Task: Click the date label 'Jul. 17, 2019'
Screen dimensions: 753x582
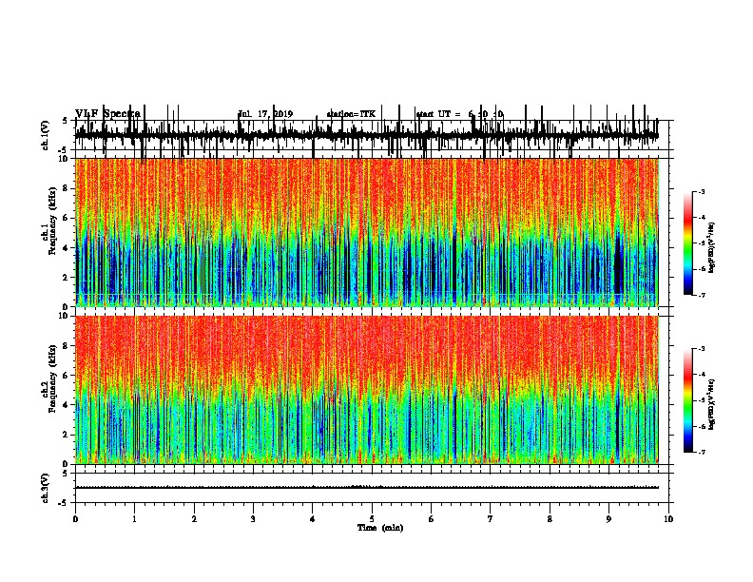Action: [x=265, y=114]
